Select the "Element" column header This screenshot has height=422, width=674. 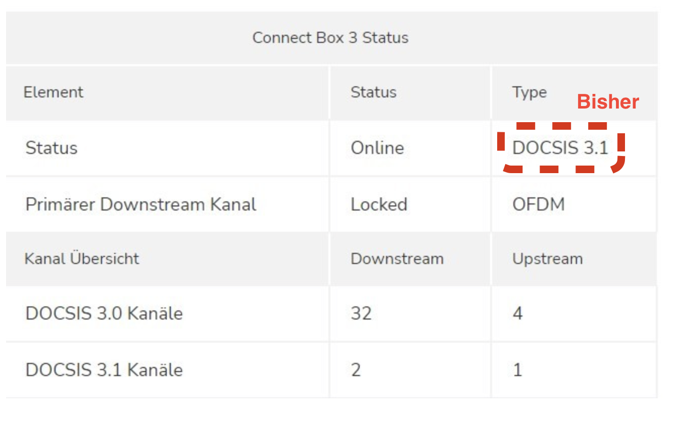[x=54, y=92]
